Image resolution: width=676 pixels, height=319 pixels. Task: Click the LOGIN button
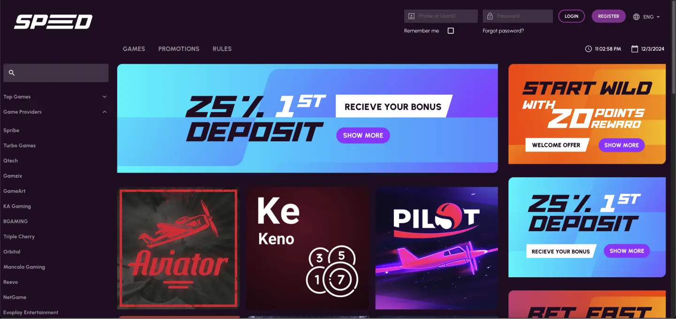[x=571, y=16]
